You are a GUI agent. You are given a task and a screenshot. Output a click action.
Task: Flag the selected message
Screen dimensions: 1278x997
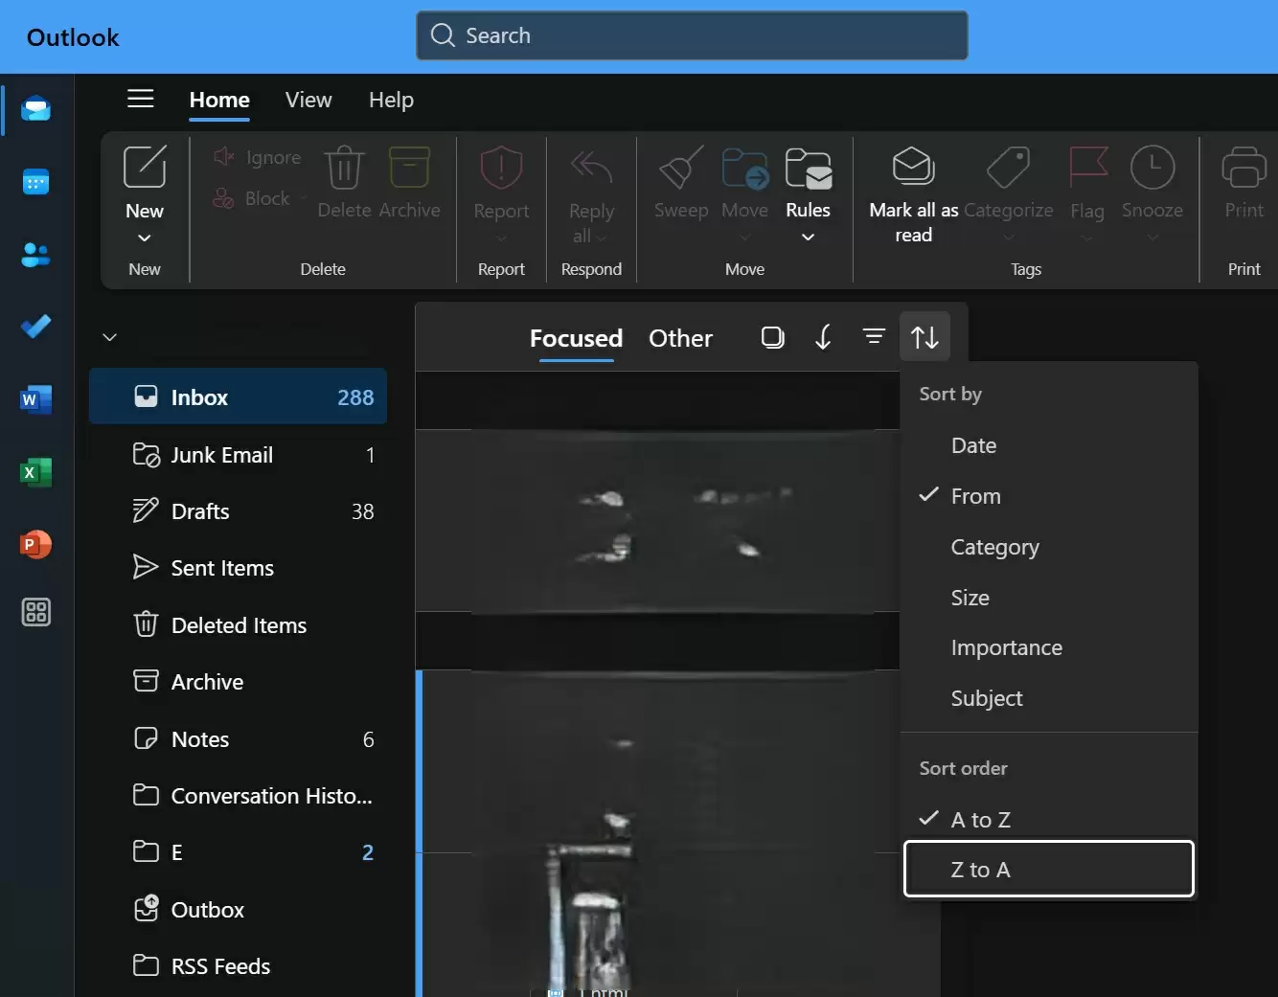1087,187
